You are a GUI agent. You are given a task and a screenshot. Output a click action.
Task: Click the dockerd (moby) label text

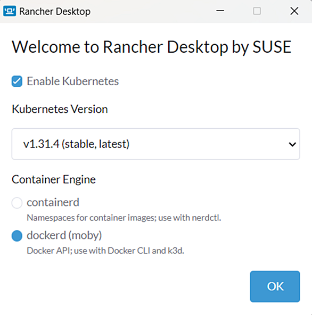(x=64, y=235)
